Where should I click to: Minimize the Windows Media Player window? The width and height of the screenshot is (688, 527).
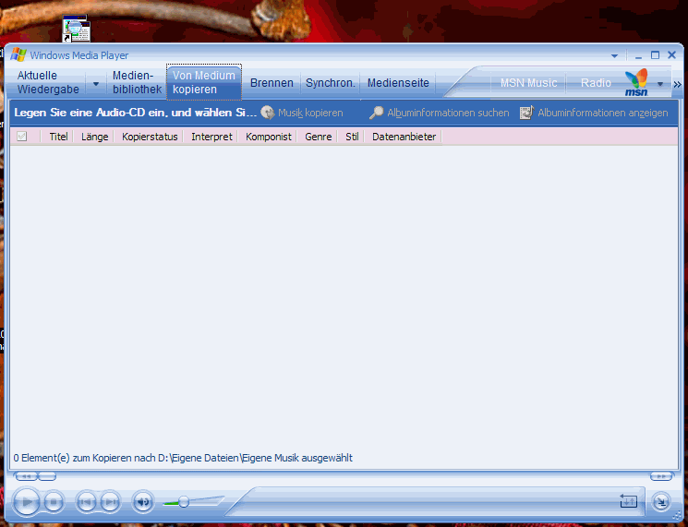click(638, 55)
